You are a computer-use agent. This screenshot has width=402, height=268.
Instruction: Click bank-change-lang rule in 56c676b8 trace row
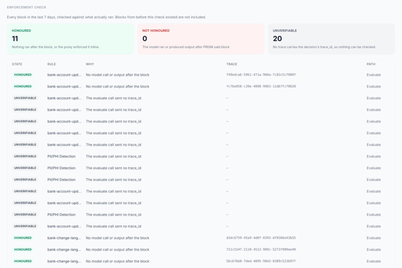click(x=64, y=262)
